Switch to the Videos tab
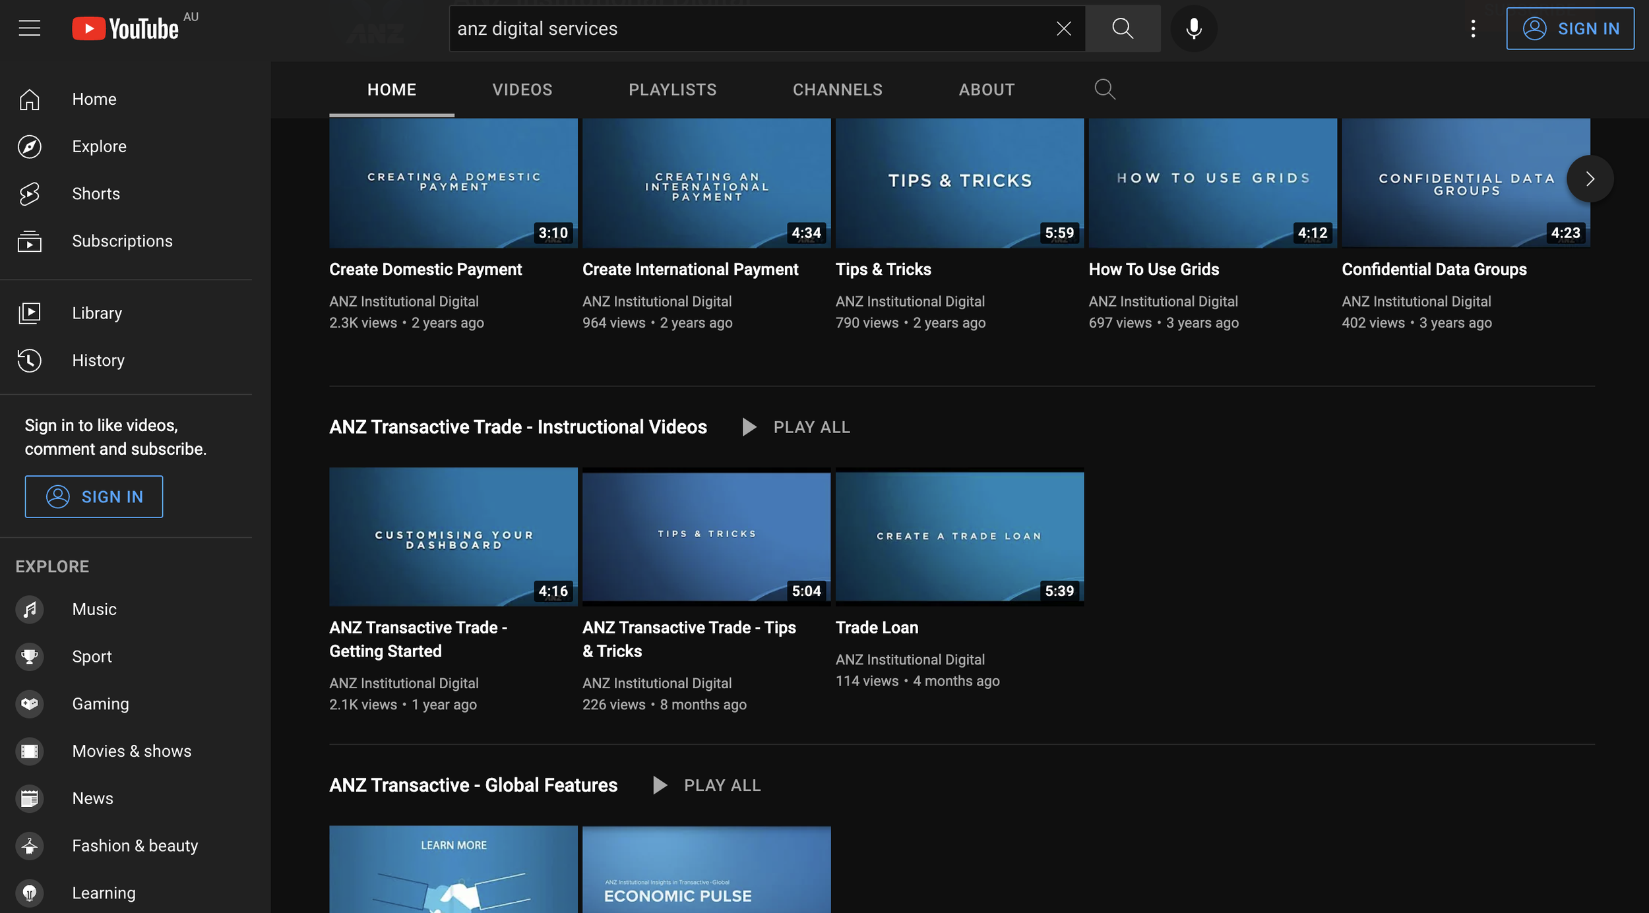Viewport: 1649px width, 913px height. pyautogui.click(x=522, y=90)
